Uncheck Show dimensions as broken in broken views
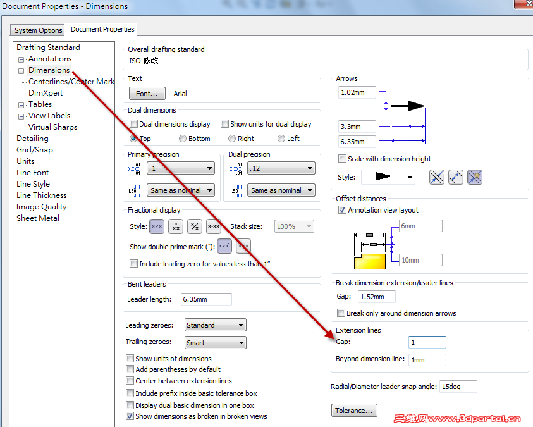 click(130, 416)
